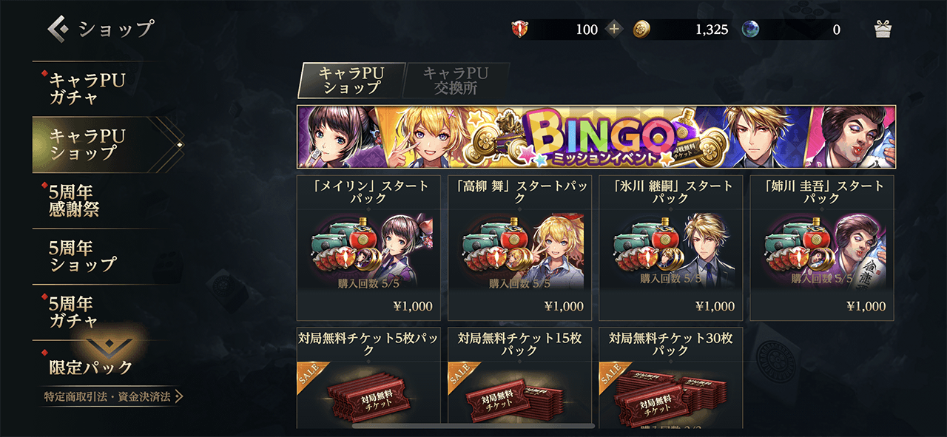
Task: Expand the sidebar with the down chevron
Action: click(x=109, y=346)
